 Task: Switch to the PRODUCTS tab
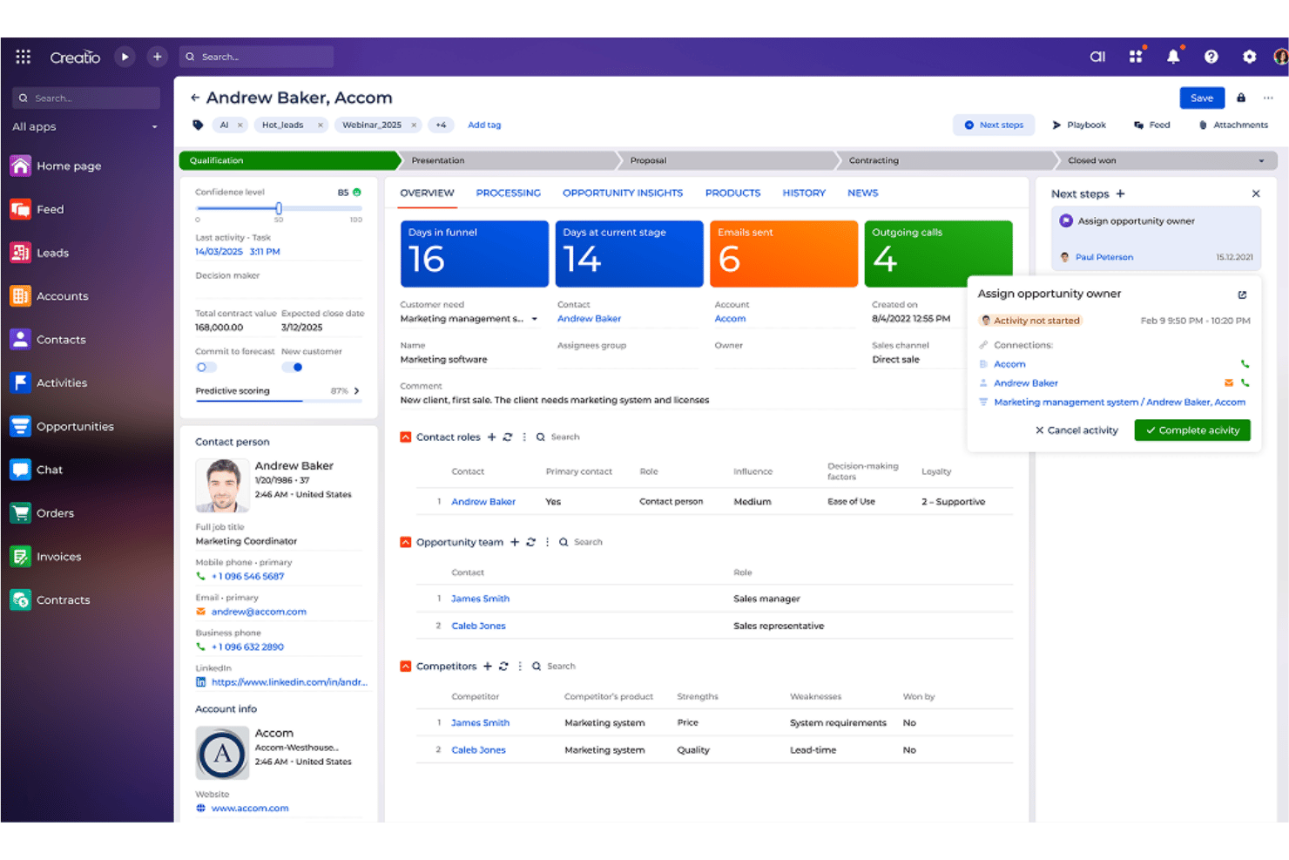[x=732, y=193]
